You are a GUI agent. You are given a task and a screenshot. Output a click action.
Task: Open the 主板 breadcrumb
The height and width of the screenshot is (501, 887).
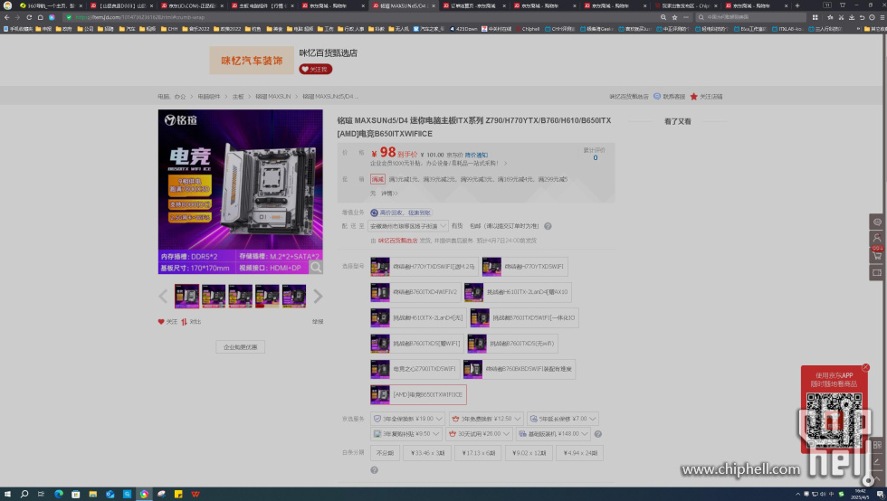pyautogui.click(x=237, y=97)
